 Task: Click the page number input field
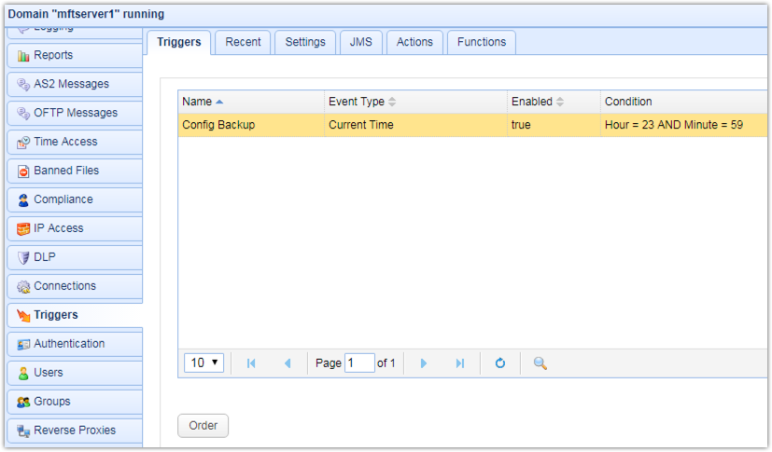click(x=359, y=363)
